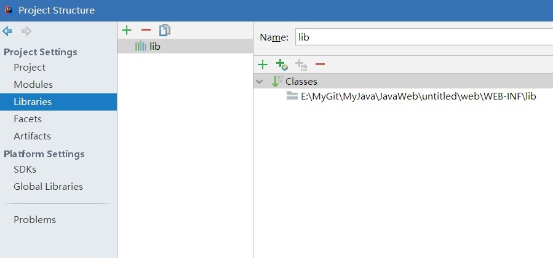Viewport: 553px width, 258px height.
Task: Open the Project settings page
Action: pos(30,68)
